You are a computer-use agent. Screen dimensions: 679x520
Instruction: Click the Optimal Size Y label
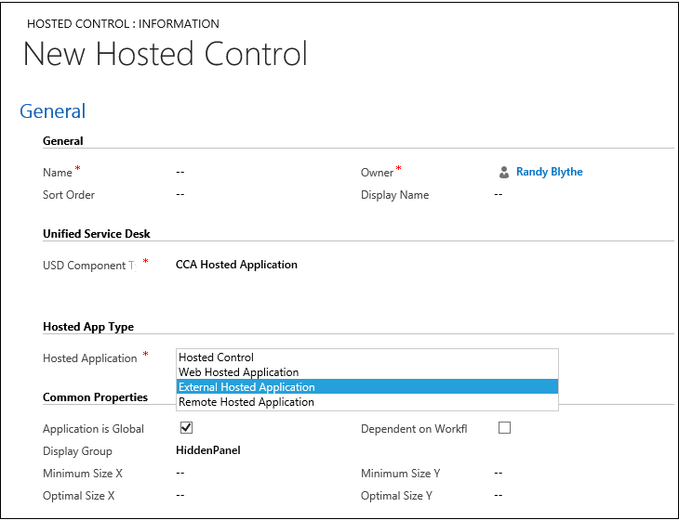(396, 496)
